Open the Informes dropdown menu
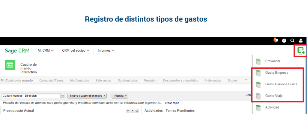307x114 pixels. pyautogui.click(x=106, y=50)
